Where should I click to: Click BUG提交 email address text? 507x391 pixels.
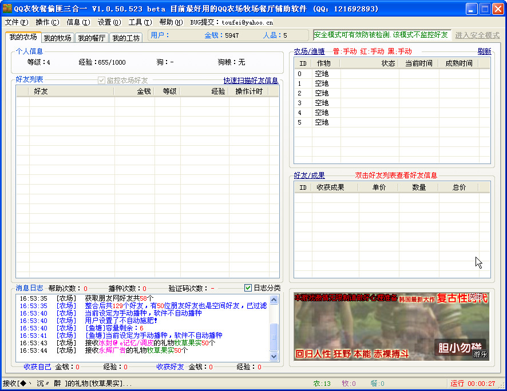(x=247, y=22)
